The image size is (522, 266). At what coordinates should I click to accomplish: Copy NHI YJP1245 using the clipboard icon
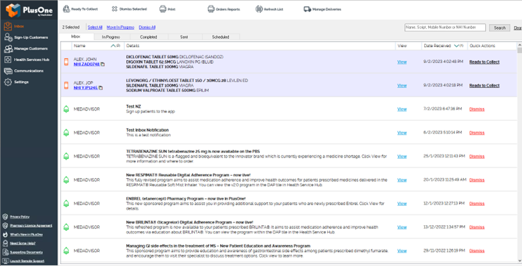[100, 88]
